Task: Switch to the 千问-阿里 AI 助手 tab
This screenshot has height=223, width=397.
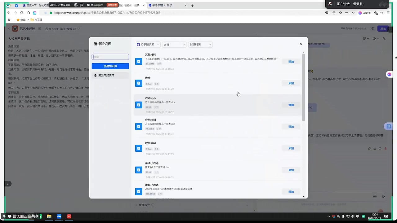Action: [x=167, y=6]
